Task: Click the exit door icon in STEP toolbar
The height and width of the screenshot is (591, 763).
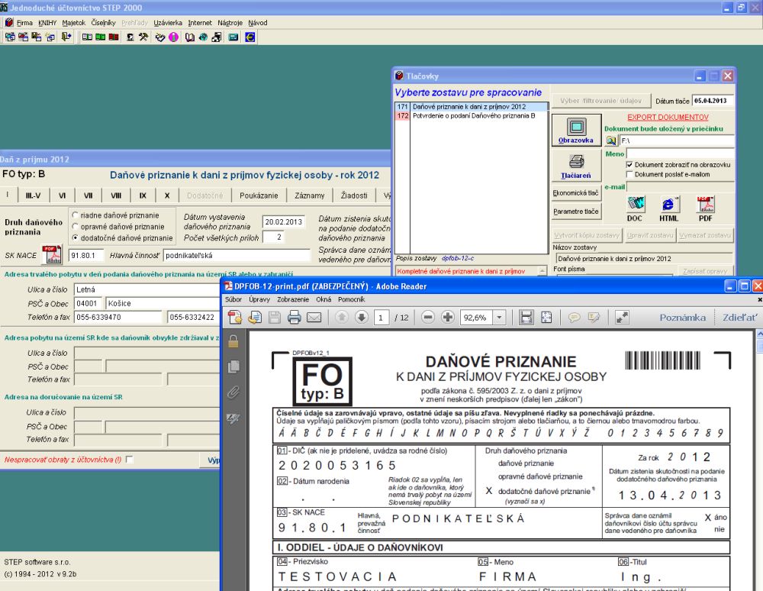Action: click(x=66, y=37)
